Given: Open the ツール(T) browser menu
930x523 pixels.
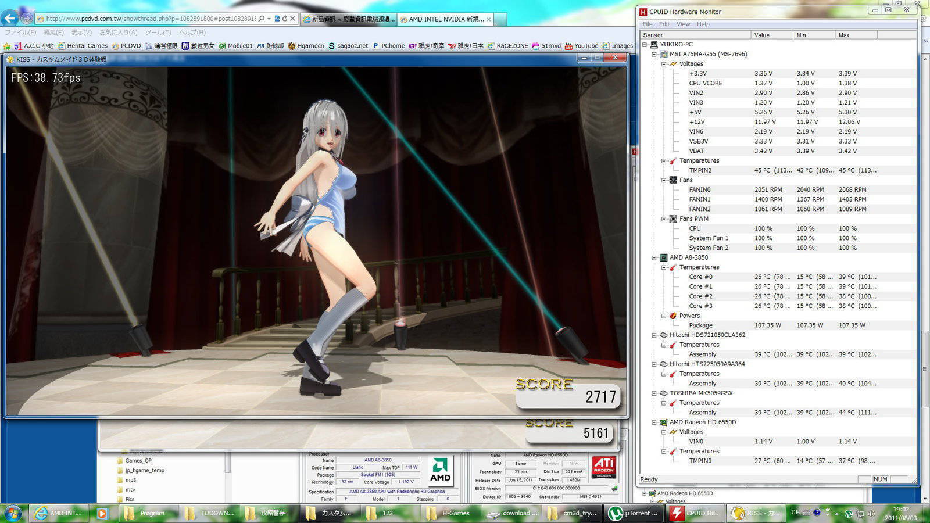Looking at the screenshot, I should 158,33.
